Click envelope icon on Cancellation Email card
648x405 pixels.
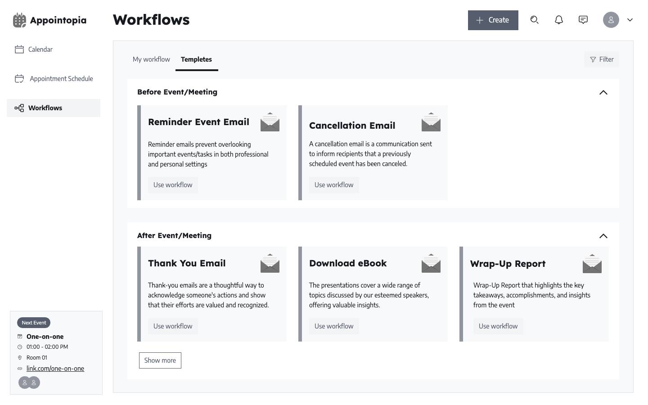[x=431, y=122]
